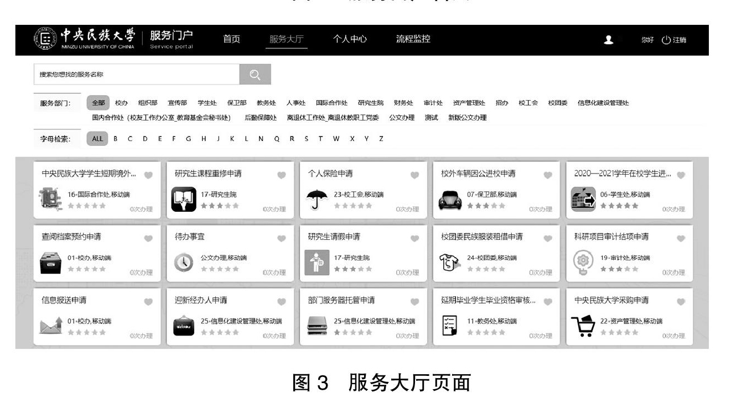The image size is (752, 419).
Task: Open the 待办事宜 service title
Action: coord(189,237)
